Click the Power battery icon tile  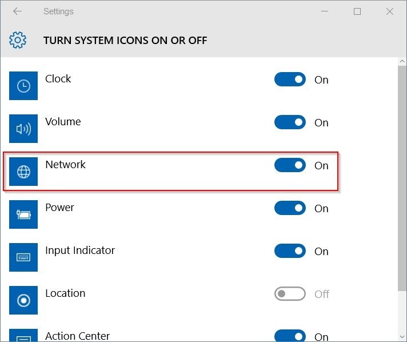(23, 214)
